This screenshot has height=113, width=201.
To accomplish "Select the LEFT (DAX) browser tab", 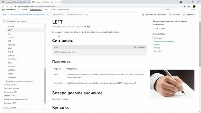I will (x=46, y=2).
